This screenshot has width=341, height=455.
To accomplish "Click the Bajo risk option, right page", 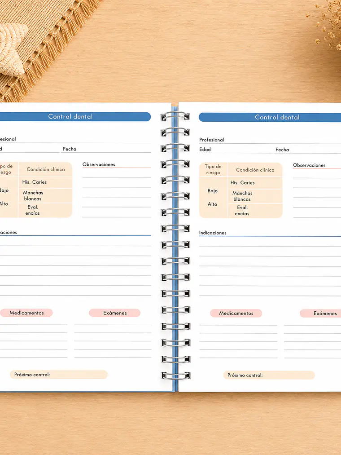I will (213, 191).
